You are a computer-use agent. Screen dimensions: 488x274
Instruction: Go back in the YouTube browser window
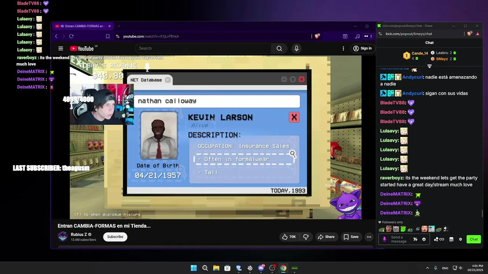tap(56, 36)
